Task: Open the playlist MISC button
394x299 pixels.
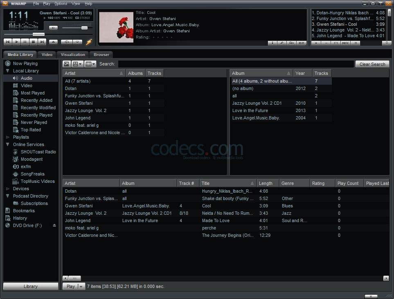Action: coord(345,43)
